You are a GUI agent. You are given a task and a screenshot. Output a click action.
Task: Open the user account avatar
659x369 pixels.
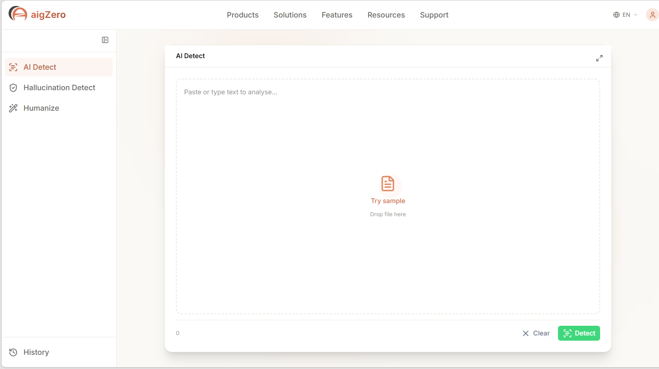tap(652, 15)
